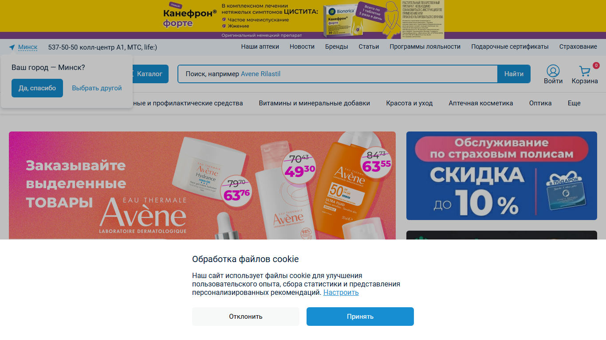Screen dimensions: 606x340
Task: Confirm city with Да, спасибо
Action: tap(37, 88)
